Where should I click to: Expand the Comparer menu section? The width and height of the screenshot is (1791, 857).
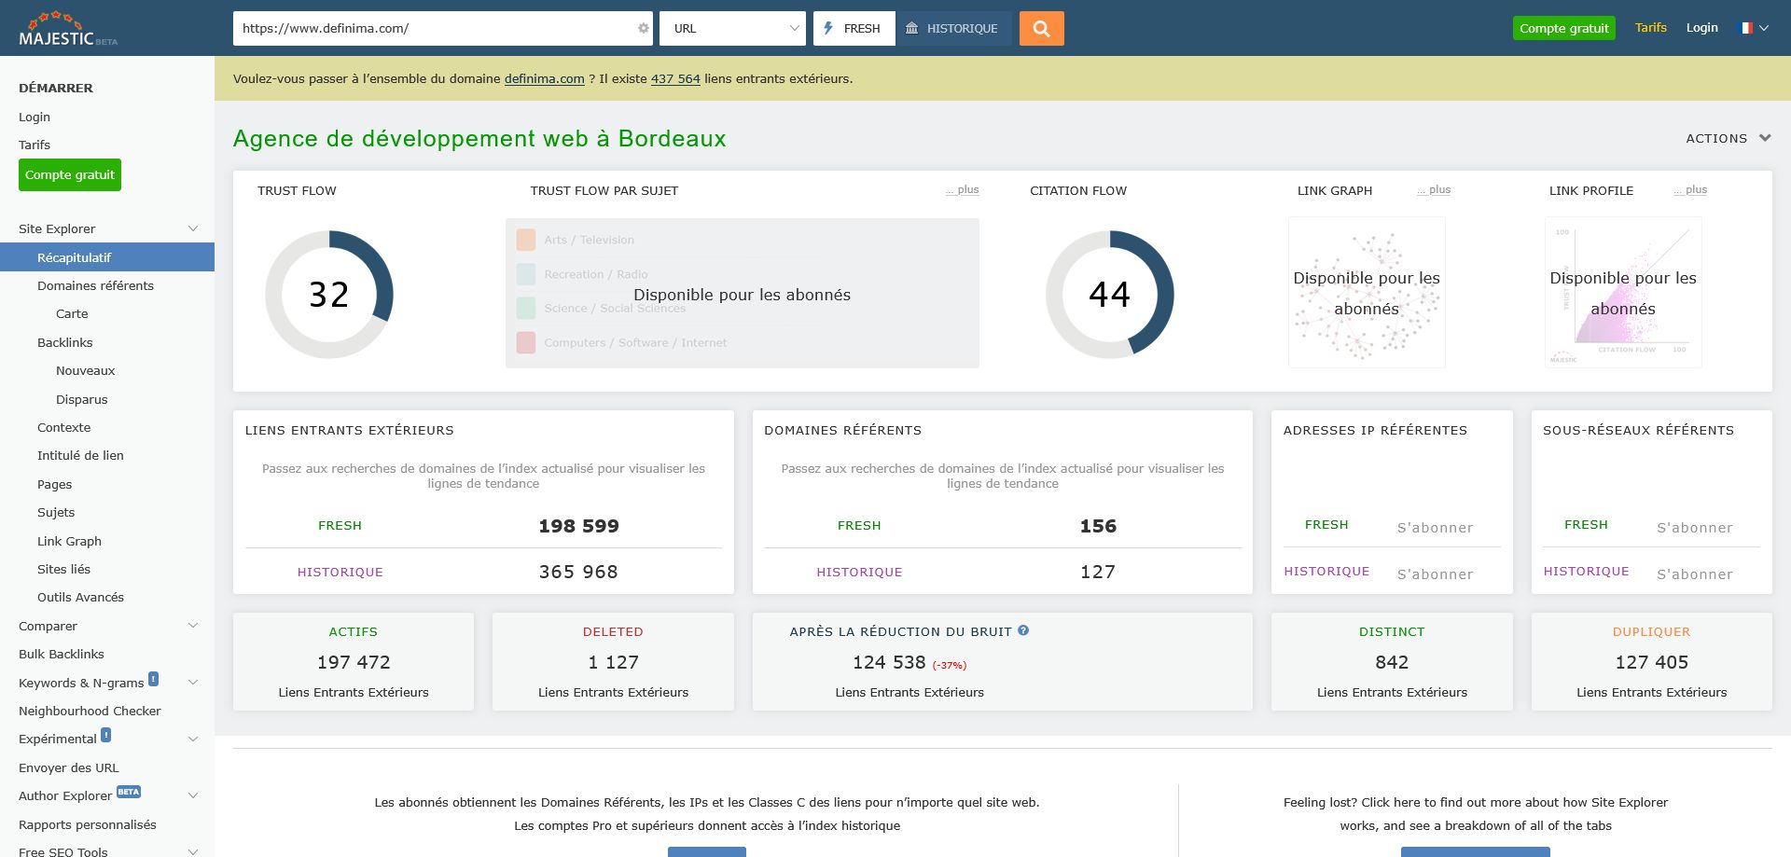pyautogui.click(x=193, y=626)
